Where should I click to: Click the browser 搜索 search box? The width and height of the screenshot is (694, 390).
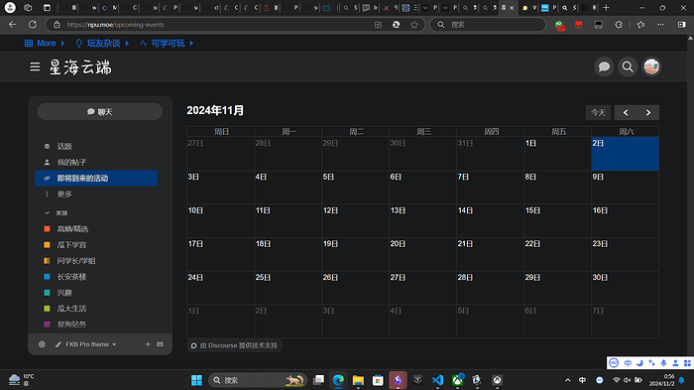488,25
